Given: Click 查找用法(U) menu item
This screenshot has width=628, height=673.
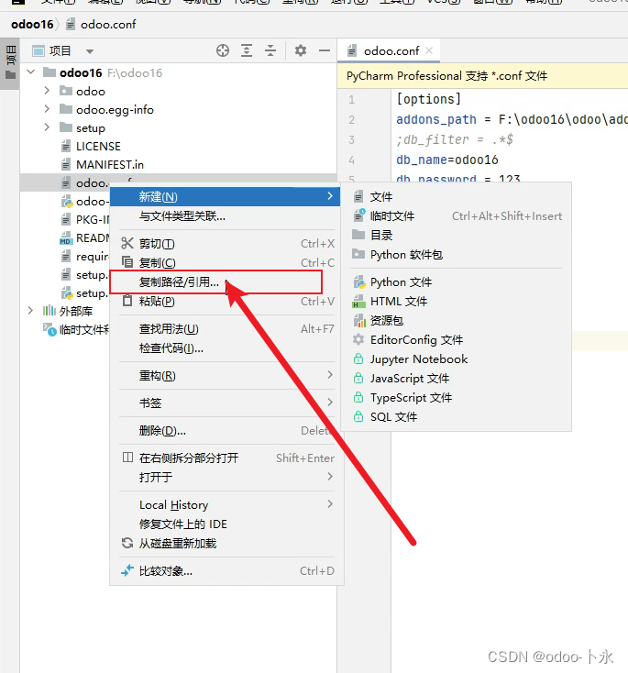Looking at the screenshot, I should pyautogui.click(x=225, y=329).
